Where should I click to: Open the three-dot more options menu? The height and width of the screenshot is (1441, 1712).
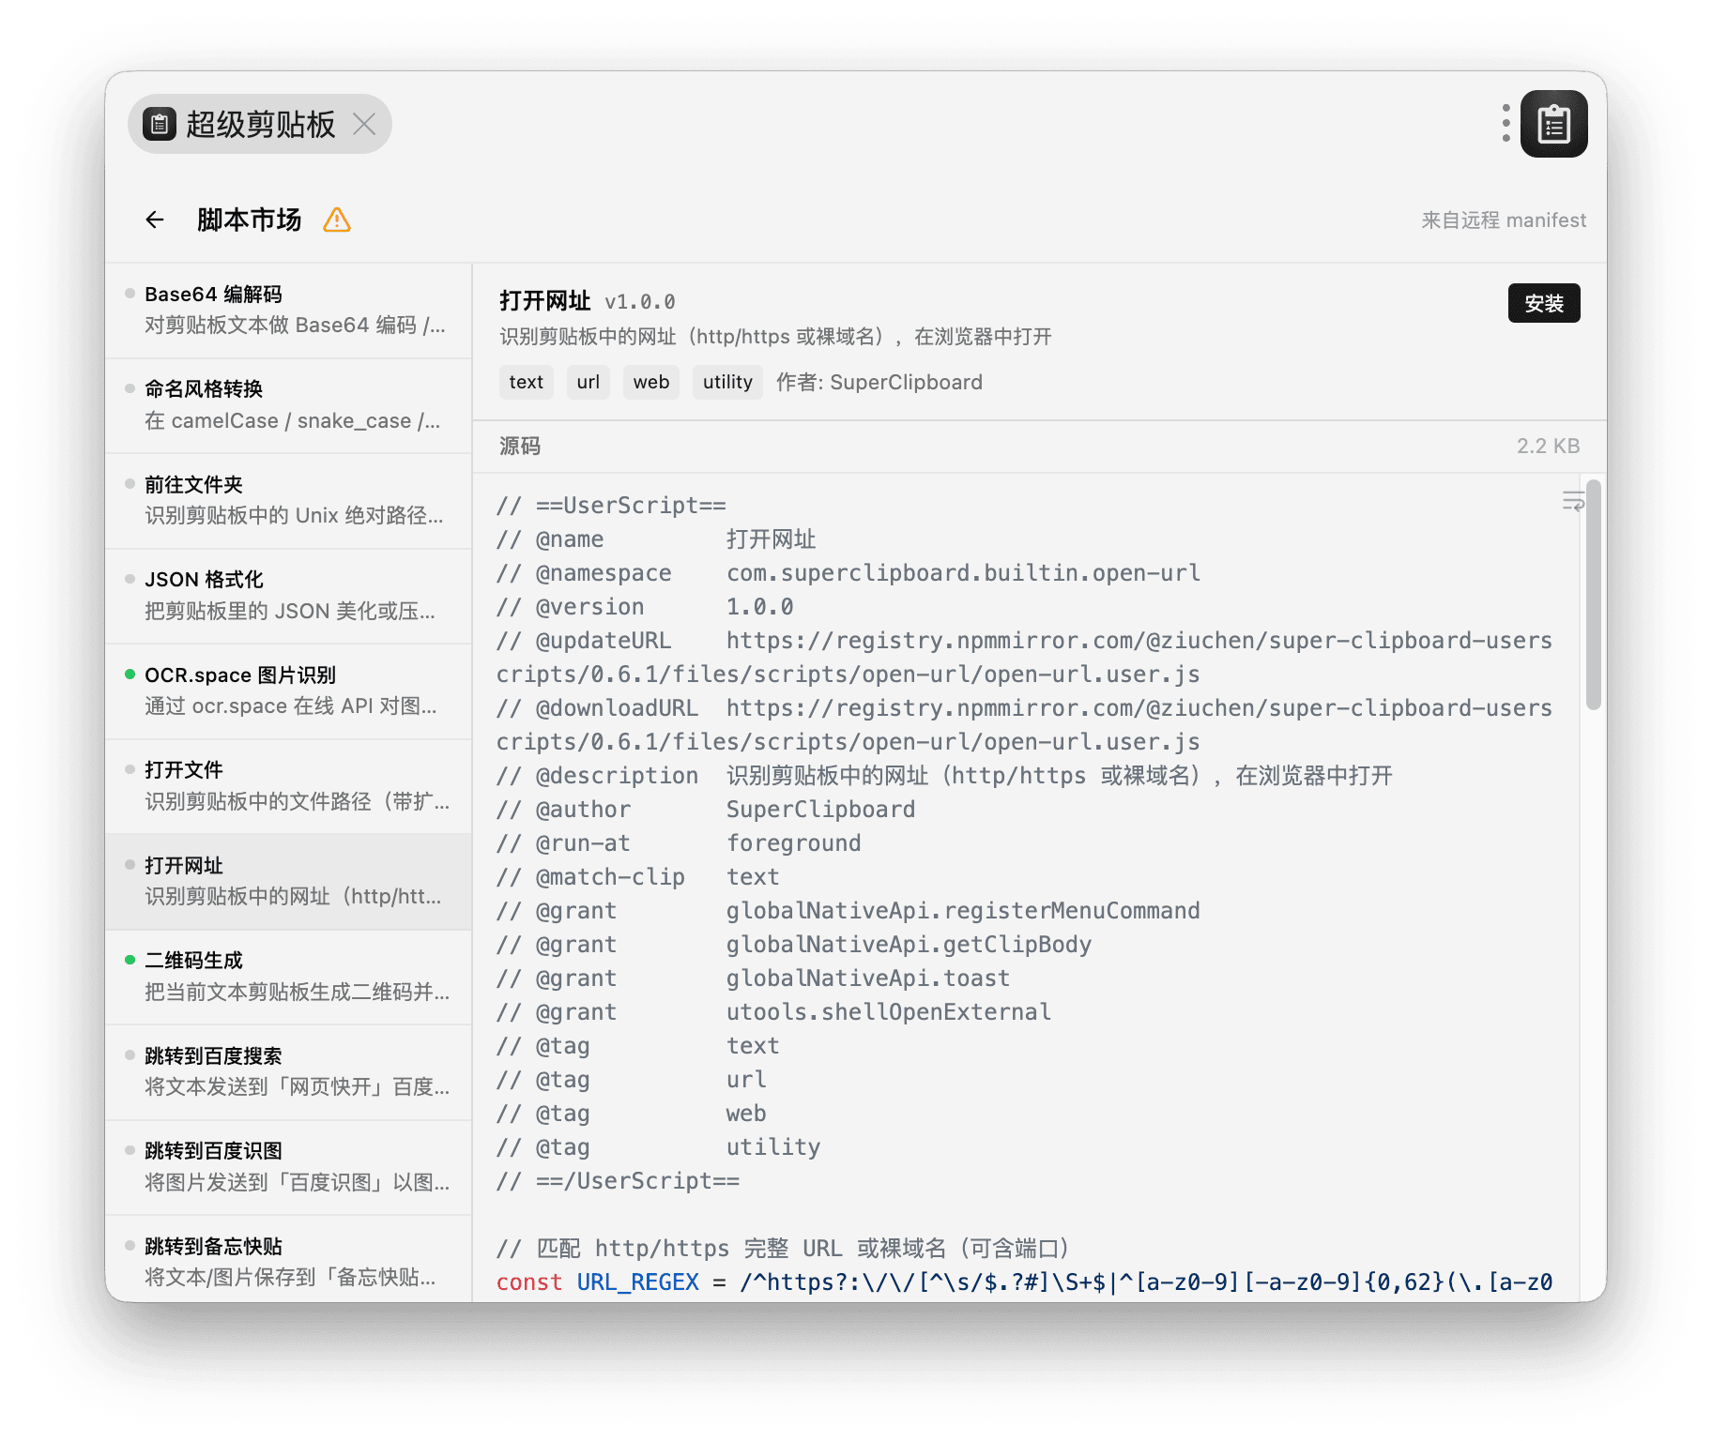click(x=1506, y=123)
